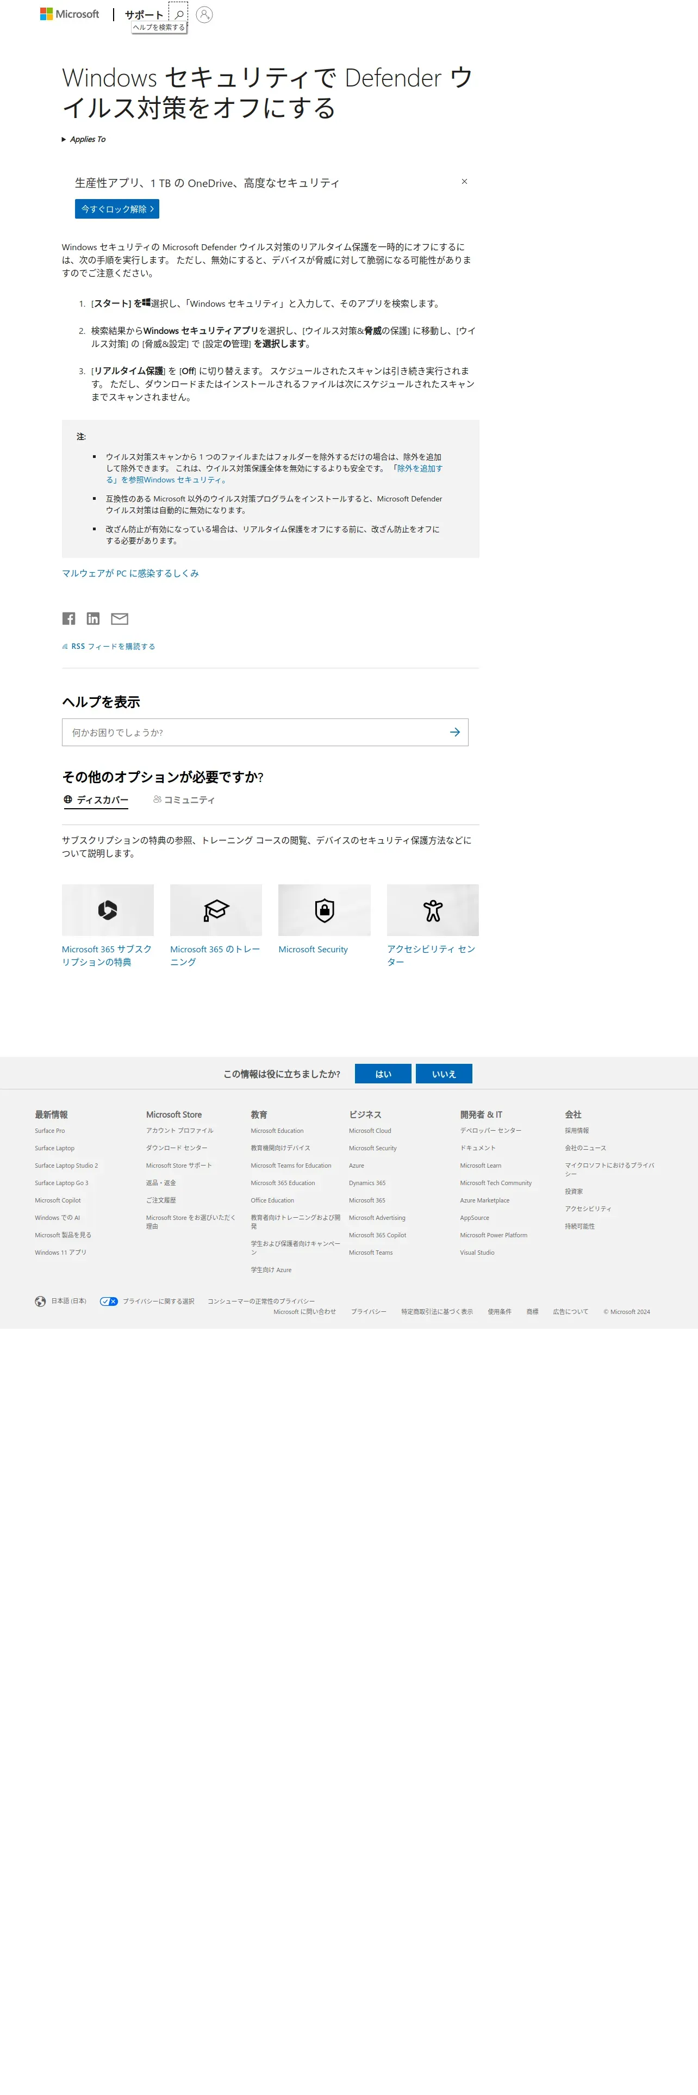Submit help search with arrow icon
This screenshot has width=698, height=2095.
pos(455,732)
